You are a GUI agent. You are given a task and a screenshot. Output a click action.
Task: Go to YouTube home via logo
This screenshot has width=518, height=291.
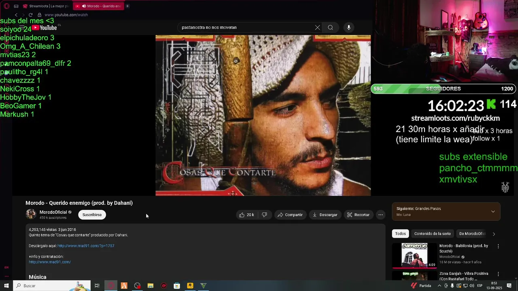point(45,27)
